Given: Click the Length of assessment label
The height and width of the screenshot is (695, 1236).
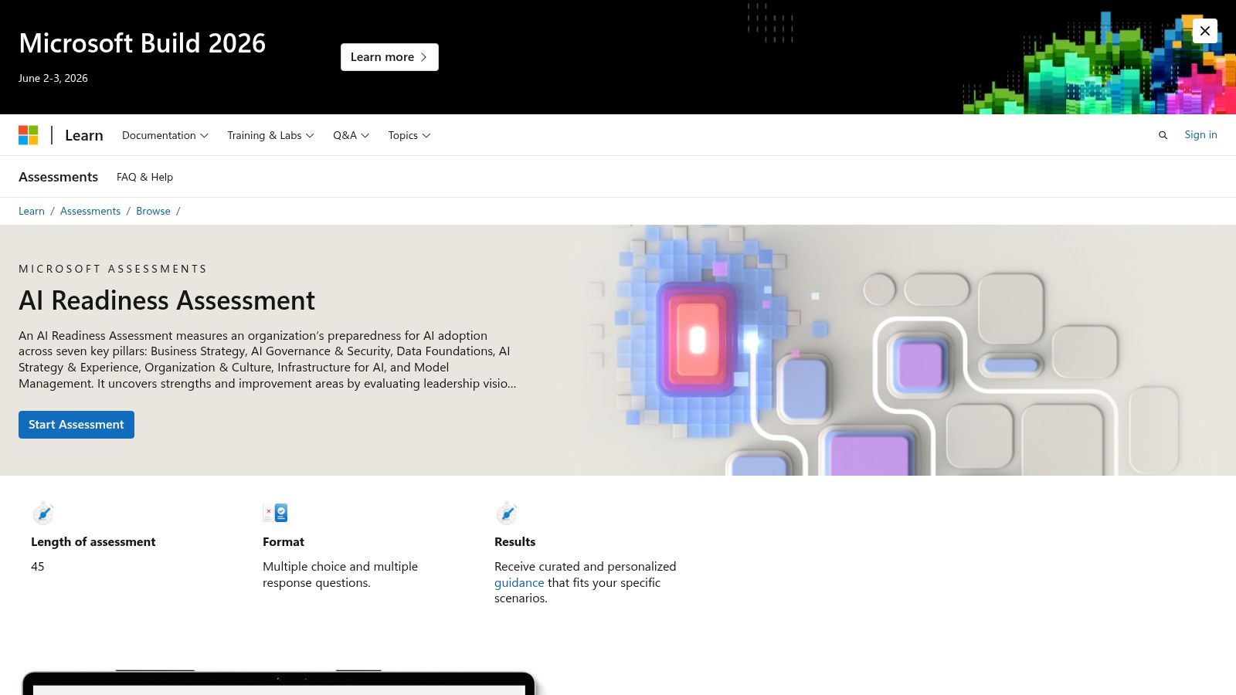Looking at the screenshot, I should pos(93,542).
